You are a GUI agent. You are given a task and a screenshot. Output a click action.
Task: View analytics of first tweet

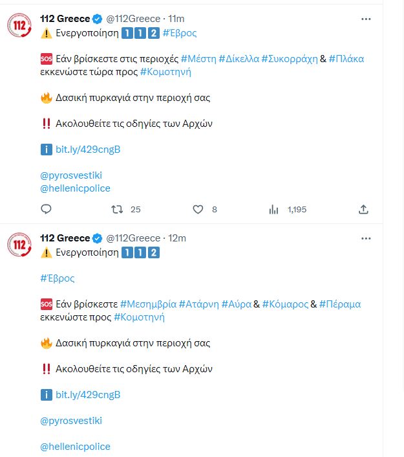(273, 209)
